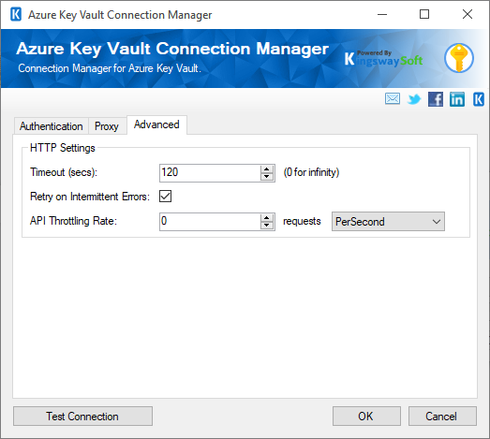Confirm with the OK button
Viewport: 490px width, 439px height.
tap(366, 417)
